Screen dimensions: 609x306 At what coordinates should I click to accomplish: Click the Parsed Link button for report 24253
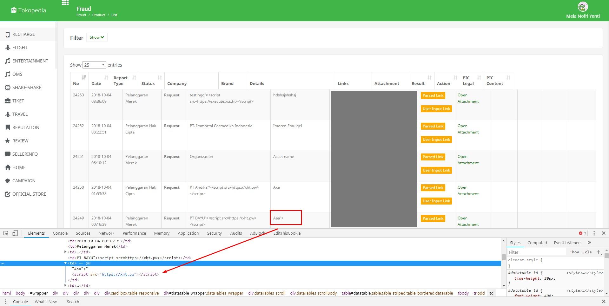pyautogui.click(x=433, y=95)
